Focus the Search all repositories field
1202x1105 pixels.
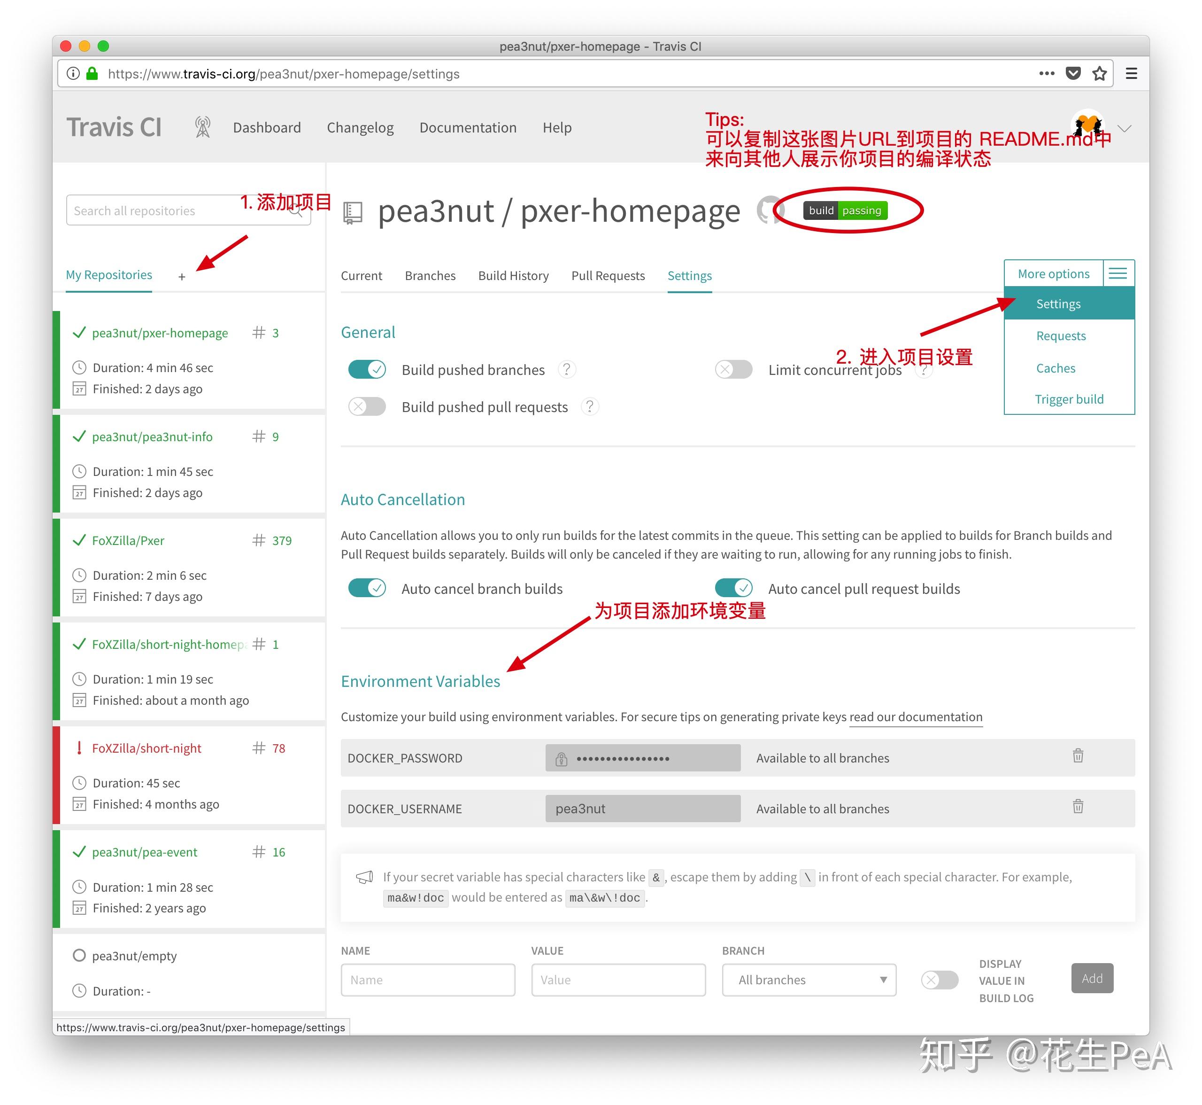[x=188, y=210]
